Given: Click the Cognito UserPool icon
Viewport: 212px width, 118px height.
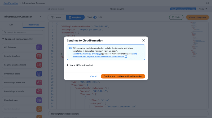Looking at the screenshot, I should point(39,56).
